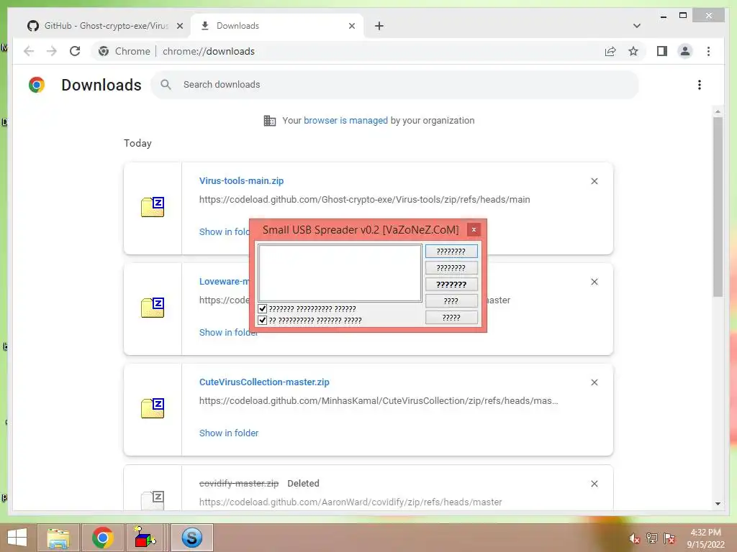
Task: Open Chrome's three-dot main menu
Action: [x=708, y=51]
